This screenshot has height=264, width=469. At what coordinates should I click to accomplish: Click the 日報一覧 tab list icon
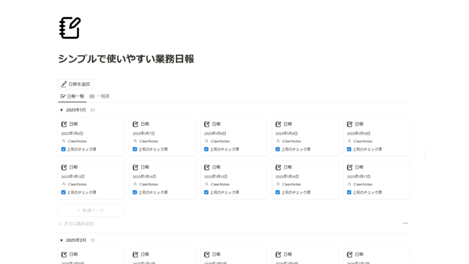tap(62, 96)
